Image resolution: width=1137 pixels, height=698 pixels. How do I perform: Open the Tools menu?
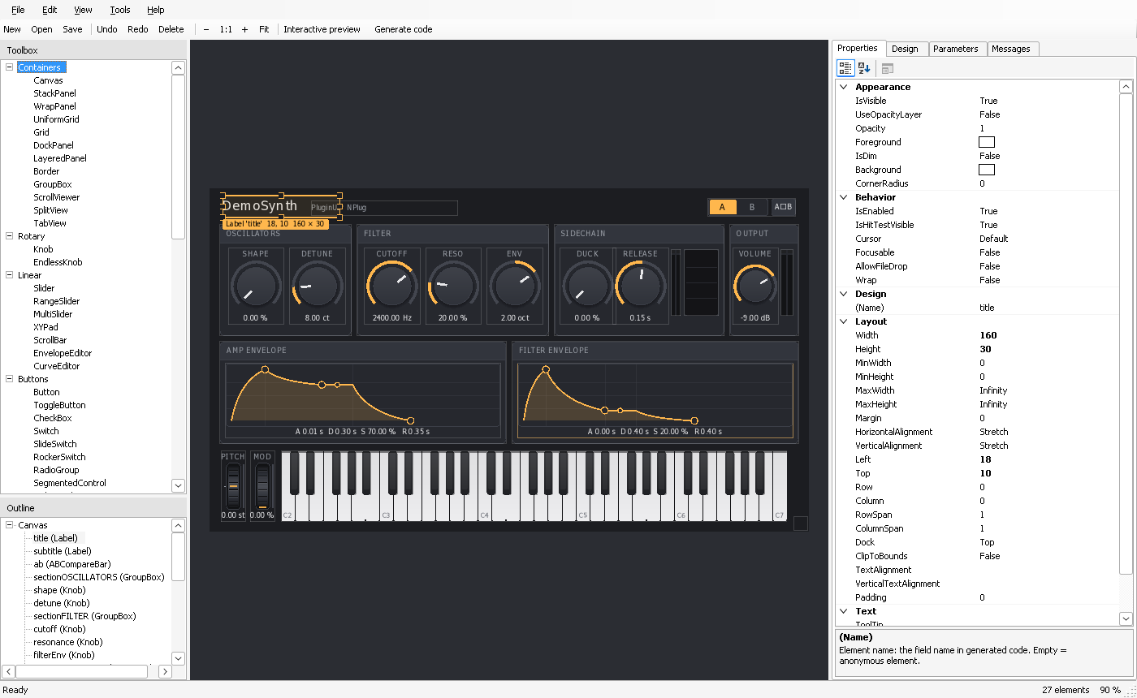(119, 10)
